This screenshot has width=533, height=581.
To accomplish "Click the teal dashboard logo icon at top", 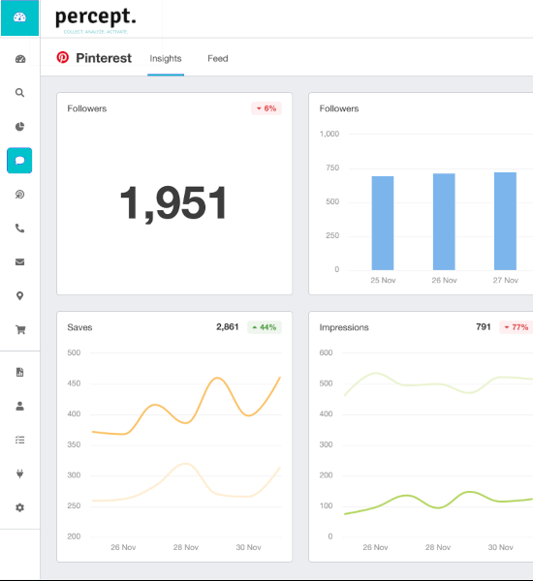I will (x=19, y=17).
